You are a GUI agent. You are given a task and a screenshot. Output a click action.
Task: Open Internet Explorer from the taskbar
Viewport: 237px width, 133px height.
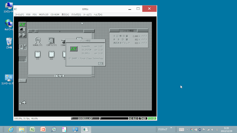[x=11, y=130]
